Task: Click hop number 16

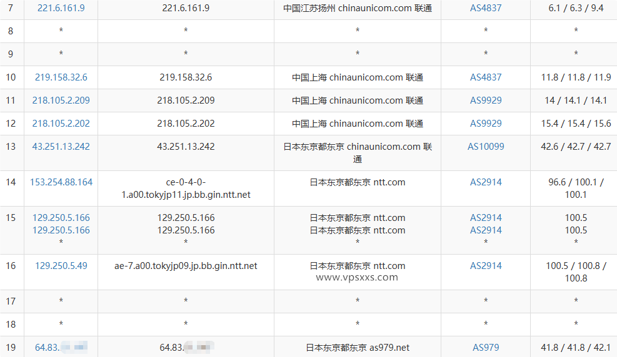Action: (11, 266)
